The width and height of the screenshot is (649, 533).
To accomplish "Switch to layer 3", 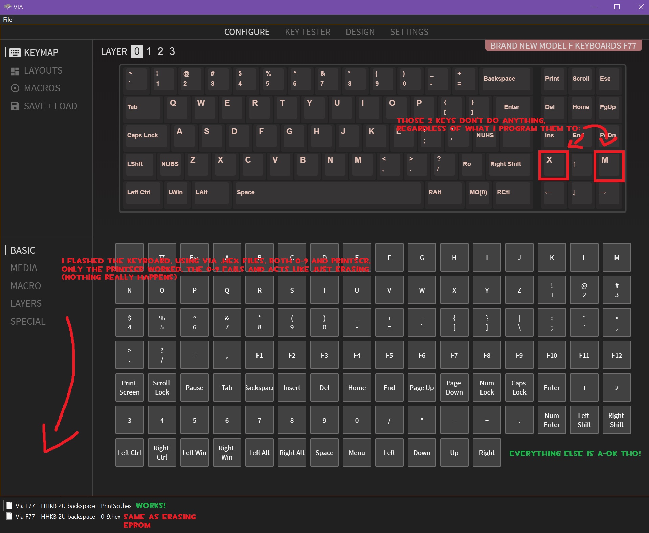I will (172, 51).
